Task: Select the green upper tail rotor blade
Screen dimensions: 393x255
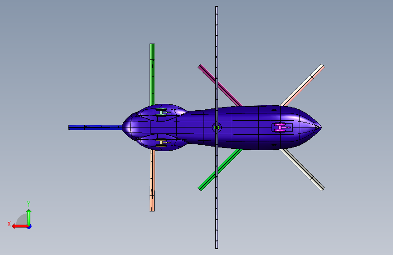Action: click(152, 74)
